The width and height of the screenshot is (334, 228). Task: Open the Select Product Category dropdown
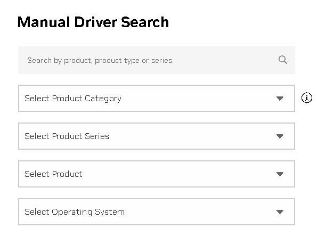[156, 99]
